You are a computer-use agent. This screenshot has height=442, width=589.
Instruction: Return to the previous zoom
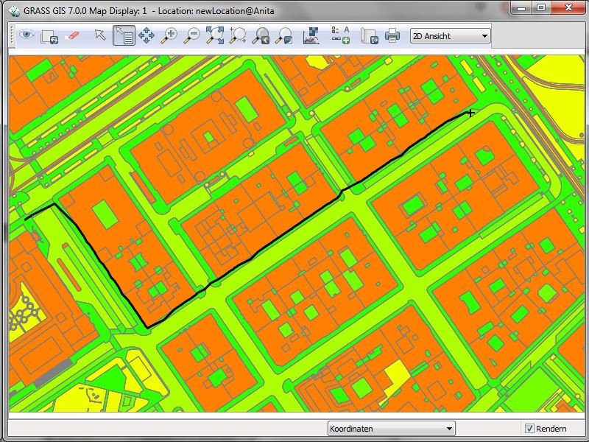point(261,35)
